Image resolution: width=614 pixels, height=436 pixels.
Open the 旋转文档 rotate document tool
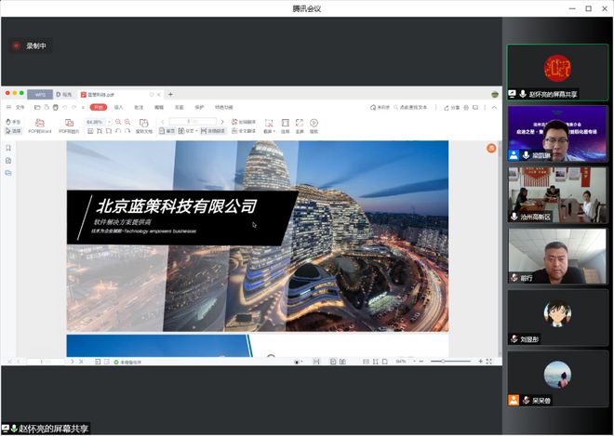tap(143, 126)
